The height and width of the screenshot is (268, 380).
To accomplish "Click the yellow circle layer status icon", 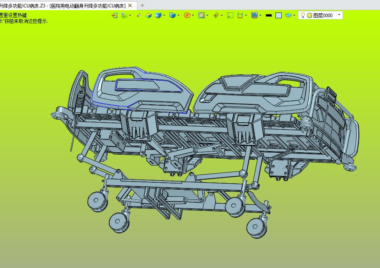I will coord(309,16).
